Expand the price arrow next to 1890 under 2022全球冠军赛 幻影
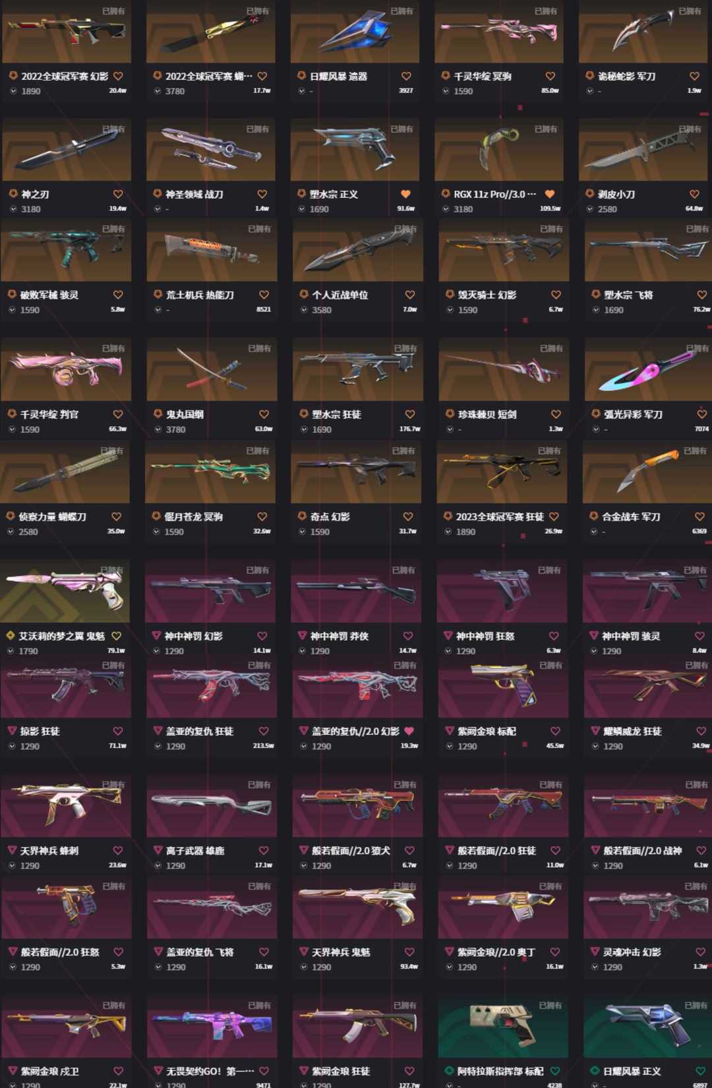This screenshot has height=1088, width=712. click(x=13, y=91)
